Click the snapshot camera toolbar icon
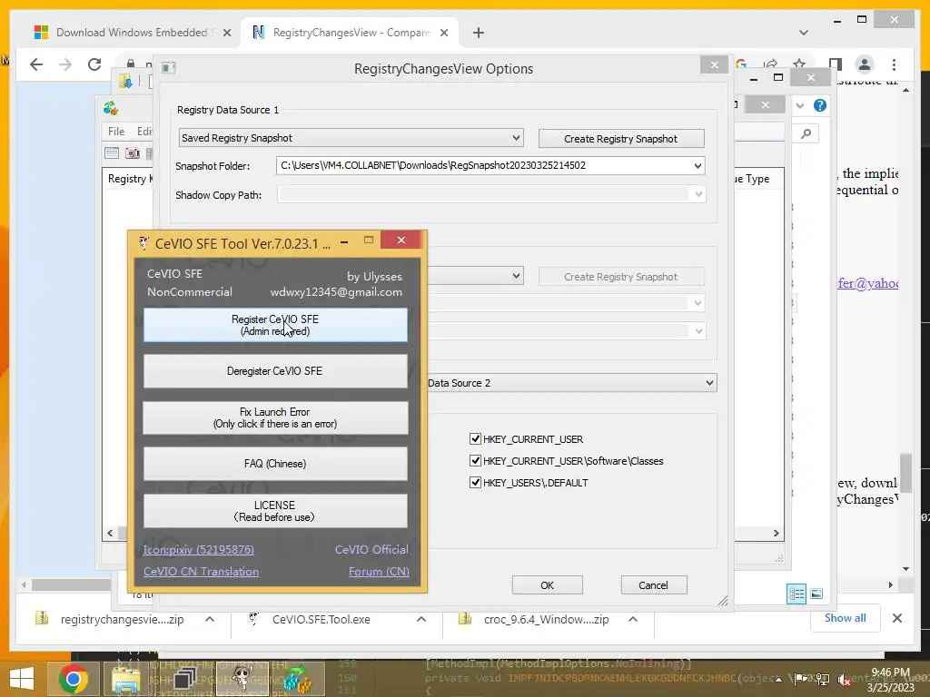 click(133, 152)
